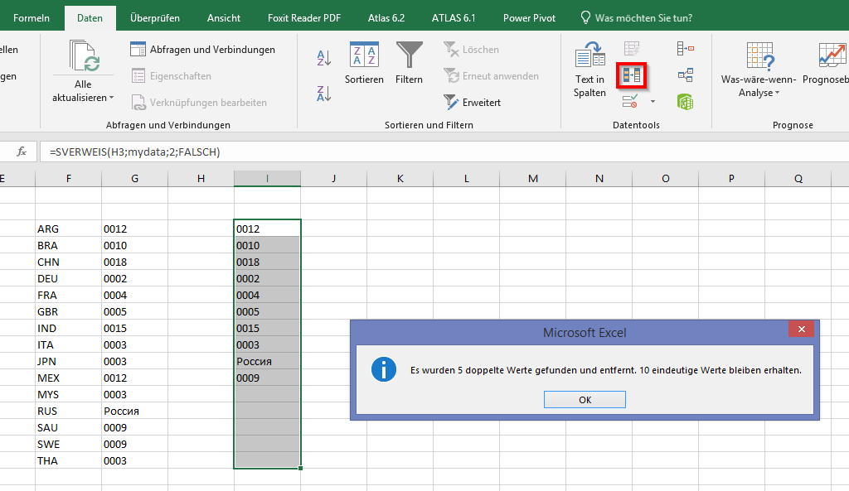This screenshot has width=849, height=491.
Task: Click the Alle aktualisieren refresh icon
Action: tap(83, 56)
